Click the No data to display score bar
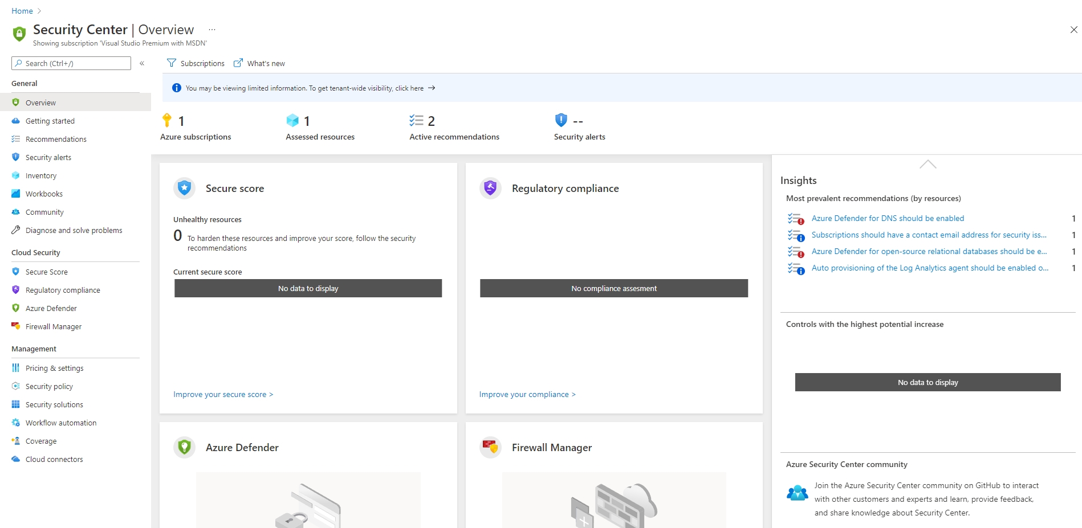This screenshot has height=528, width=1082. pos(308,288)
